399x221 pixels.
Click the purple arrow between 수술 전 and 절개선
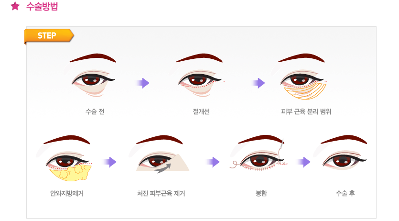coord(143,83)
